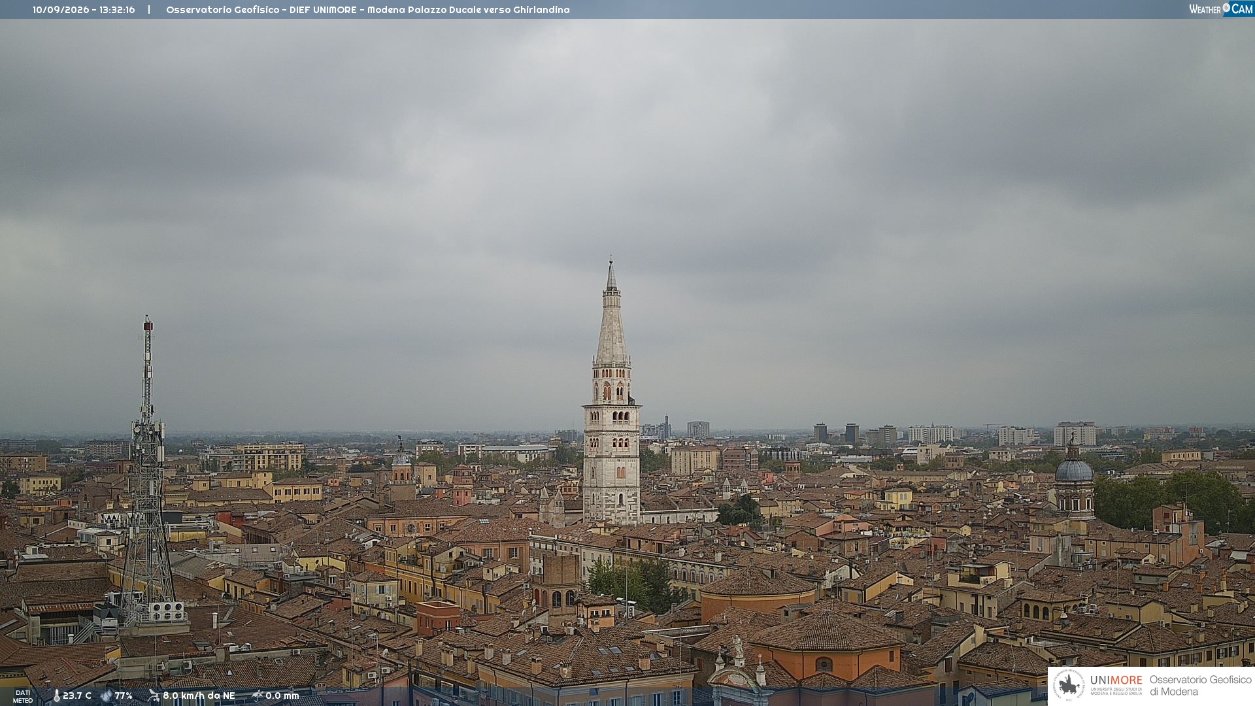The image size is (1255, 706).
Task: Click the WeatherCam logo text
Action: click(x=1221, y=8)
